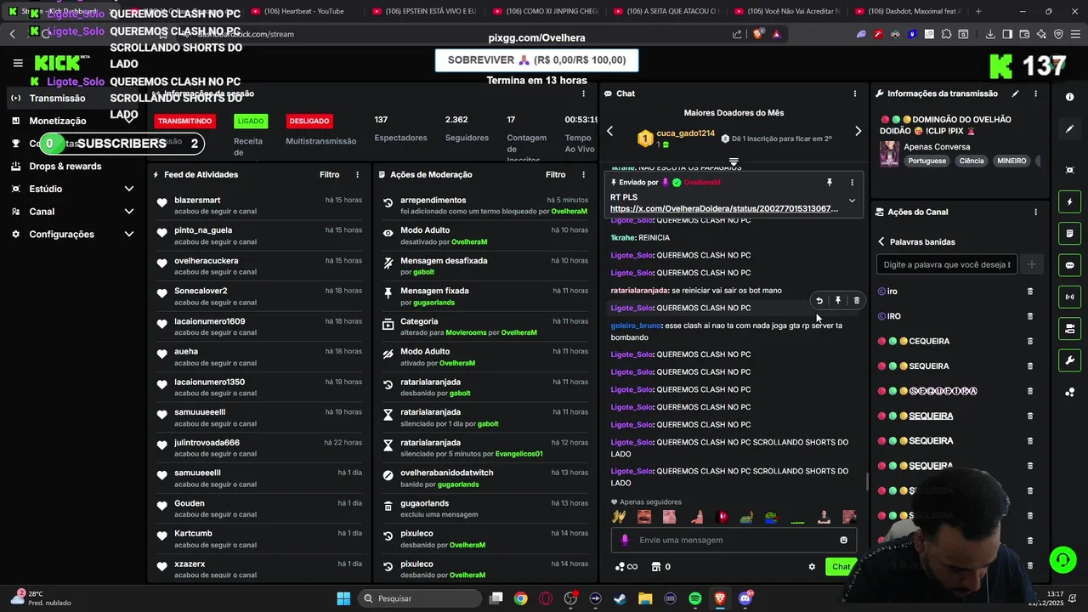
Task: Toggle the lightning quick-actions panel in right rail
Action: coord(1069,202)
